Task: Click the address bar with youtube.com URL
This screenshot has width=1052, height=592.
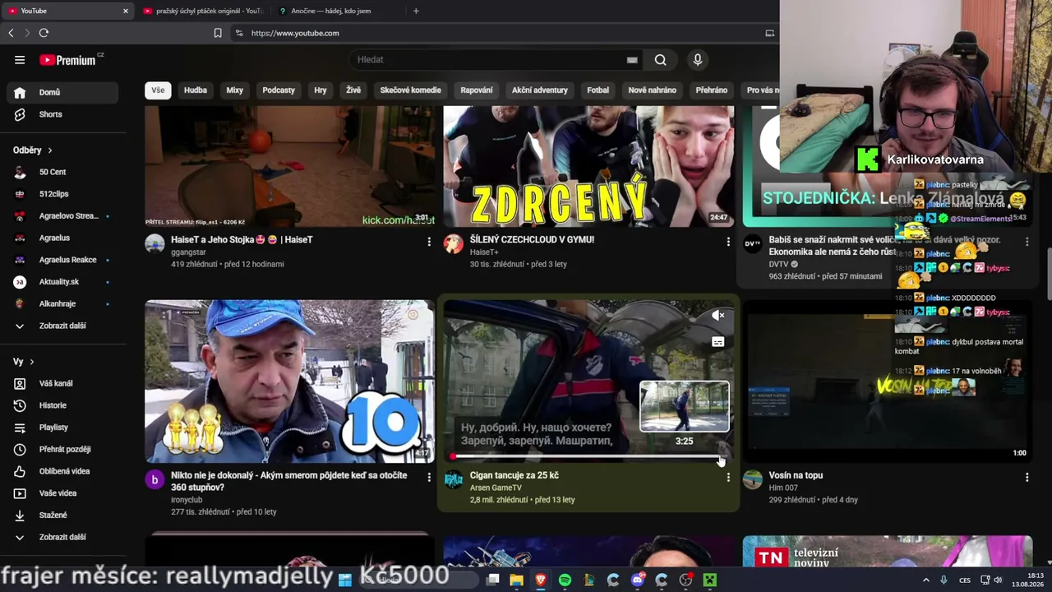Action: point(295,33)
